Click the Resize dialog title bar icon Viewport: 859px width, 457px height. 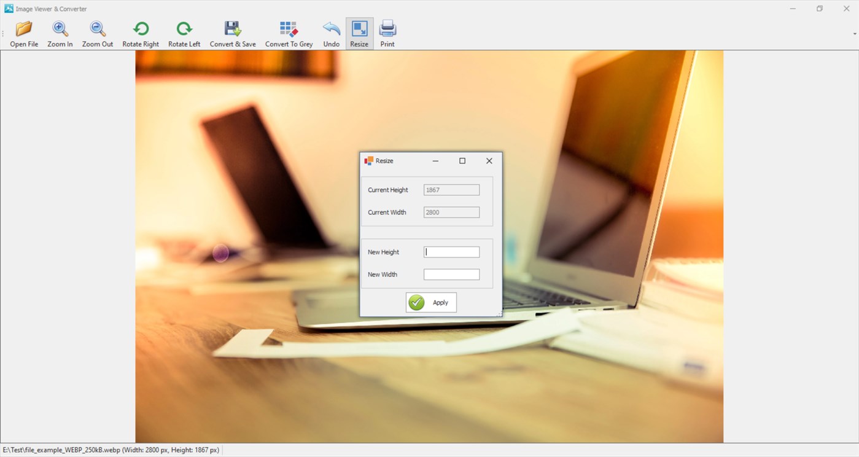(370, 160)
